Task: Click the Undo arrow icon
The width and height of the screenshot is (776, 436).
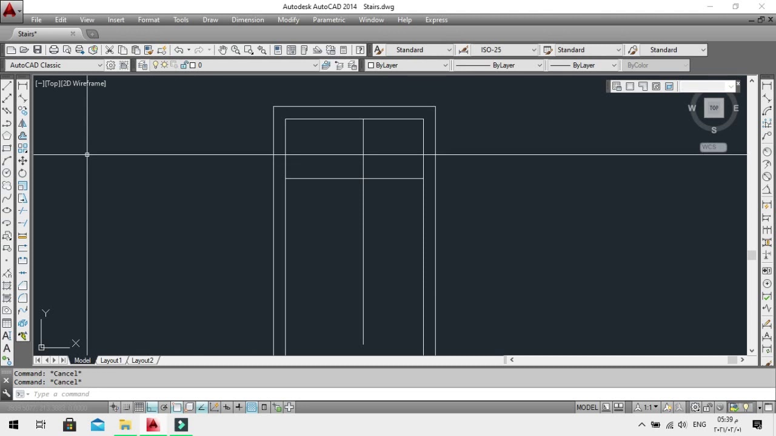Action: coord(179,50)
